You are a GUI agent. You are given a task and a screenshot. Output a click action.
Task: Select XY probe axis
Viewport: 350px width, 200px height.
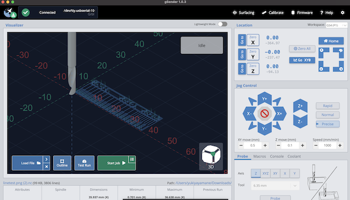pos(275,173)
